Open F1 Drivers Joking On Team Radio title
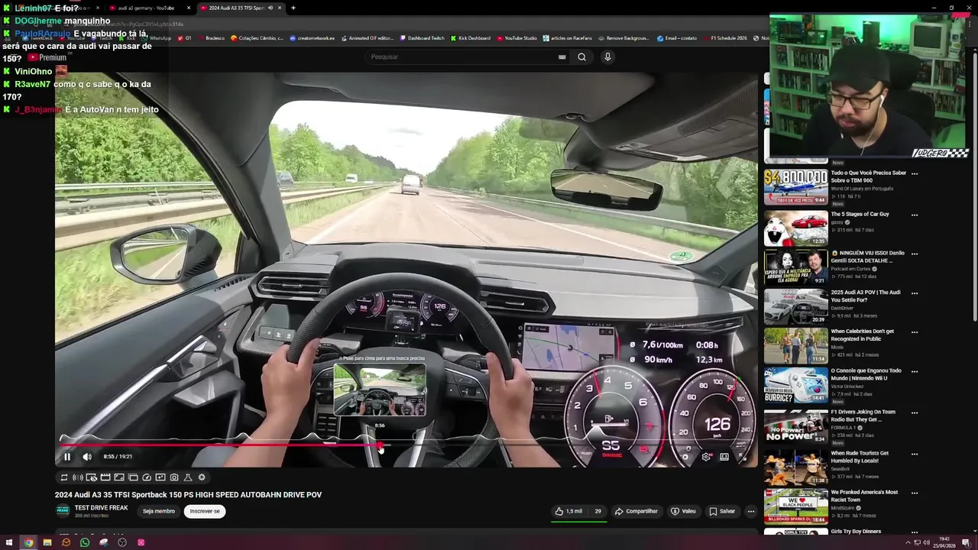Image resolution: width=978 pixels, height=550 pixels. point(863,416)
